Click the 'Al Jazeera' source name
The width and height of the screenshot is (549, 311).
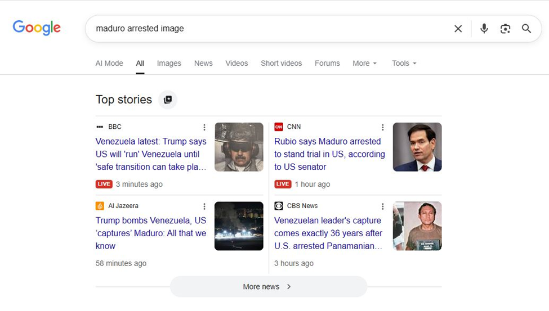[x=123, y=206]
